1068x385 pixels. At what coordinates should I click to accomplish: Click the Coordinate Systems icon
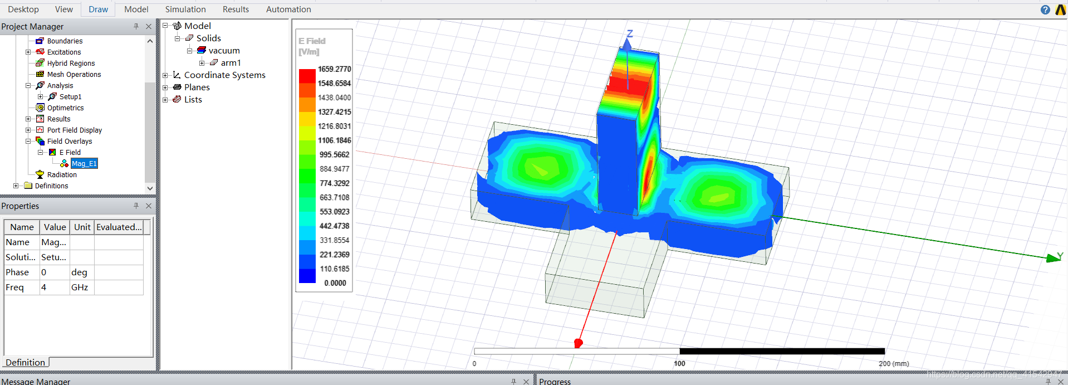(x=177, y=75)
